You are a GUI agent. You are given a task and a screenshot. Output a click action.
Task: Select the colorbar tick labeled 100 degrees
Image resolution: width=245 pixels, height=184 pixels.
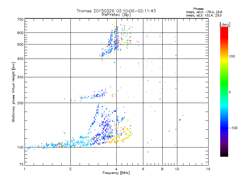pyautogui.click(x=232, y=56)
